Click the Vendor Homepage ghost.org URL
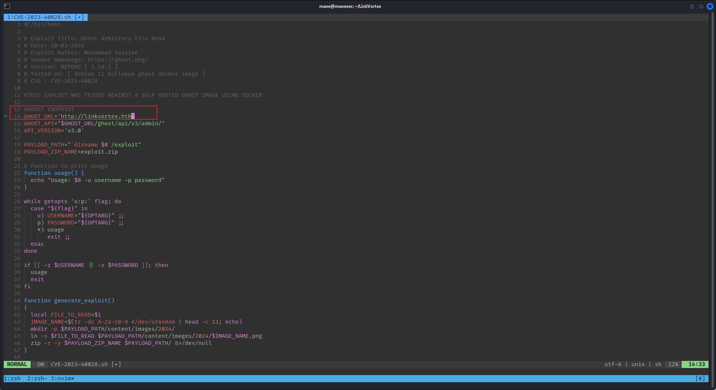 click(118, 60)
